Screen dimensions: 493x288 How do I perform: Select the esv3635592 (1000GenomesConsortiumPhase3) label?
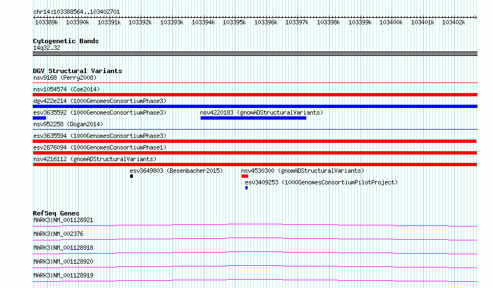coord(100,112)
